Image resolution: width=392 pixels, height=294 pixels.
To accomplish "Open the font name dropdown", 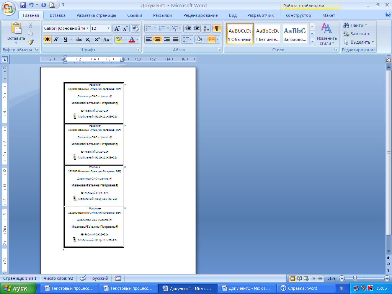I will tap(88, 28).
